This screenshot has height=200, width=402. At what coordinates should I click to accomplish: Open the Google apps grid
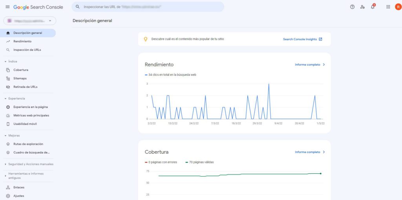click(x=388, y=7)
